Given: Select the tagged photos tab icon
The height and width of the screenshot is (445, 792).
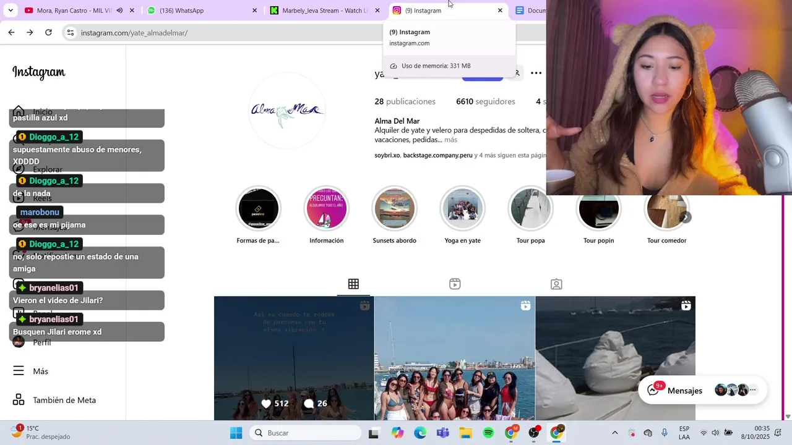Looking at the screenshot, I should pos(556,284).
